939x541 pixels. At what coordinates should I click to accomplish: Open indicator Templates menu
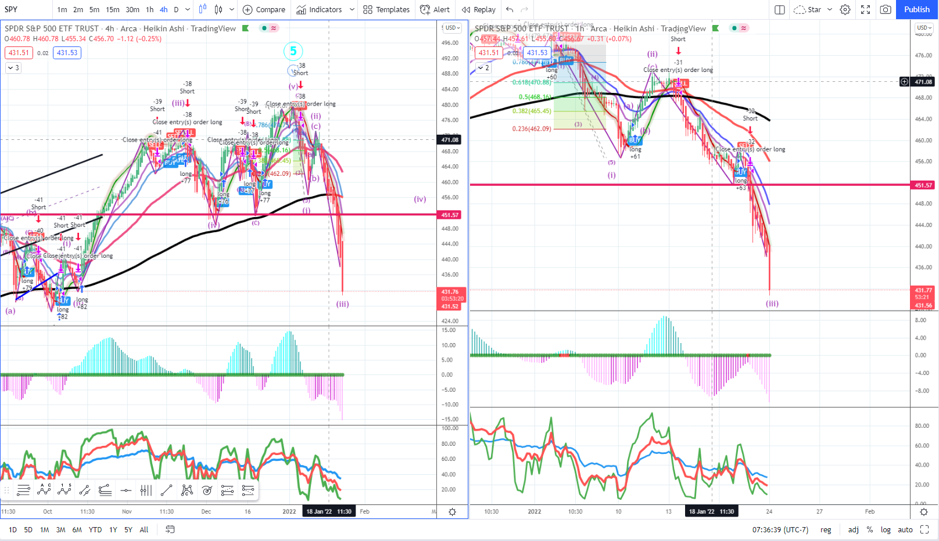[386, 9]
